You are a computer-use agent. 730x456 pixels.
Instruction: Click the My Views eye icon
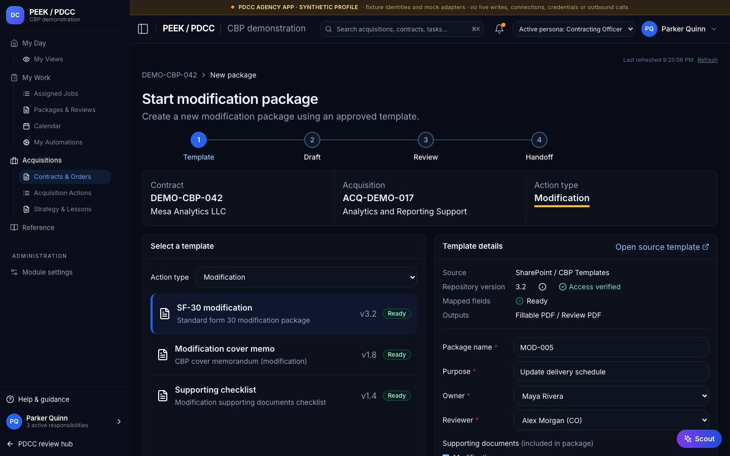[x=26, y=59]
